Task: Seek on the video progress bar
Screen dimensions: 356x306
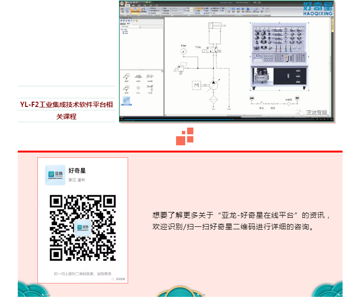Action: coord(219,119)
